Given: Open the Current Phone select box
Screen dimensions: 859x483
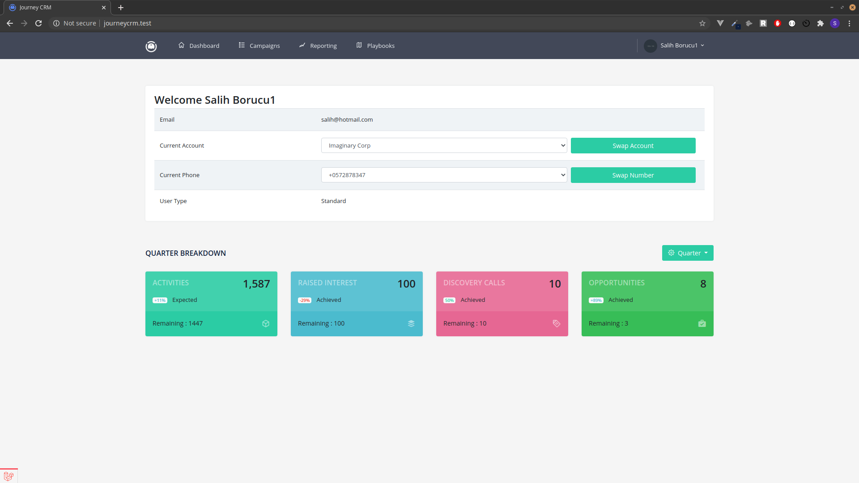Looking at the screenshot, I should (444, 175).
